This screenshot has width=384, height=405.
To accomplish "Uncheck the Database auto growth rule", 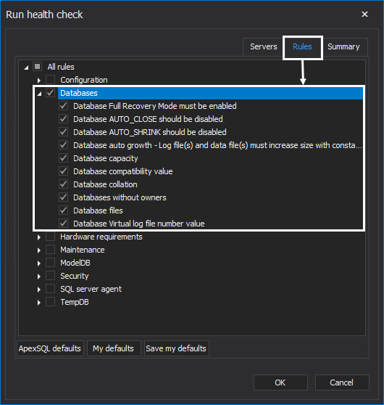I will pos(64,145).
